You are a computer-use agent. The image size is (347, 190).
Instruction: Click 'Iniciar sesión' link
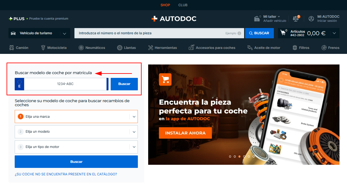pos(327,21)
